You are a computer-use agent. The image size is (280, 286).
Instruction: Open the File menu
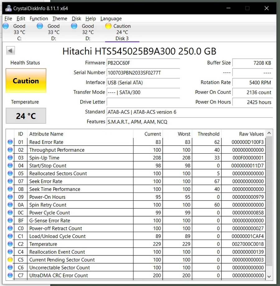pyautogui.click(x=8, y=19)
